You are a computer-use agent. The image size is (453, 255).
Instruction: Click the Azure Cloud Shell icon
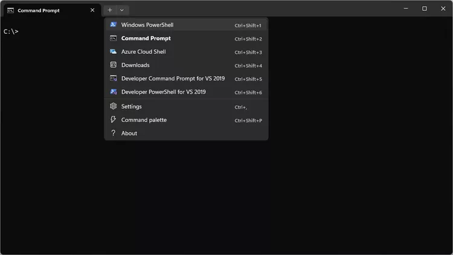[114, 51]
